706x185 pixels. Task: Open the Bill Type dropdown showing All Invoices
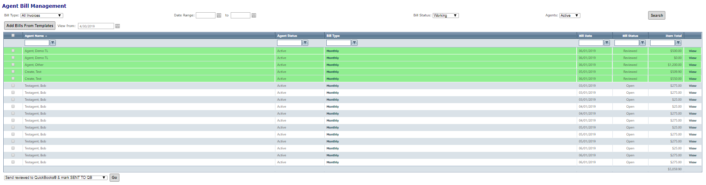(41, 16)
